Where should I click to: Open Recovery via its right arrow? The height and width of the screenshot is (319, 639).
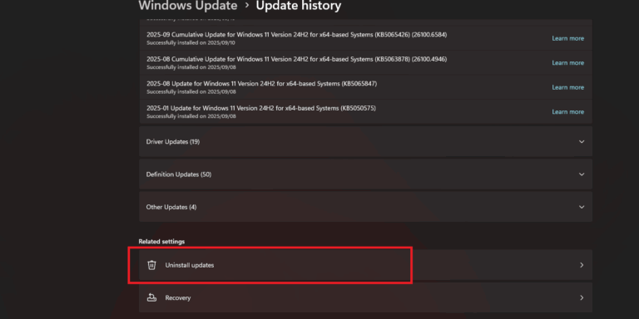pyautogui.click(x=582, y=297)
